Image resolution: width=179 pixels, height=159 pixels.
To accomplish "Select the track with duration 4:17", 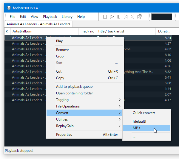I will click(x=88, y=100).
